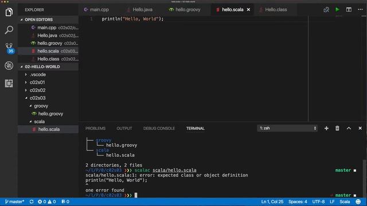The height and width of the screenshot is (206, 367).
Task: Open the Search view in activity bar
Action: [x=9, y=30]
